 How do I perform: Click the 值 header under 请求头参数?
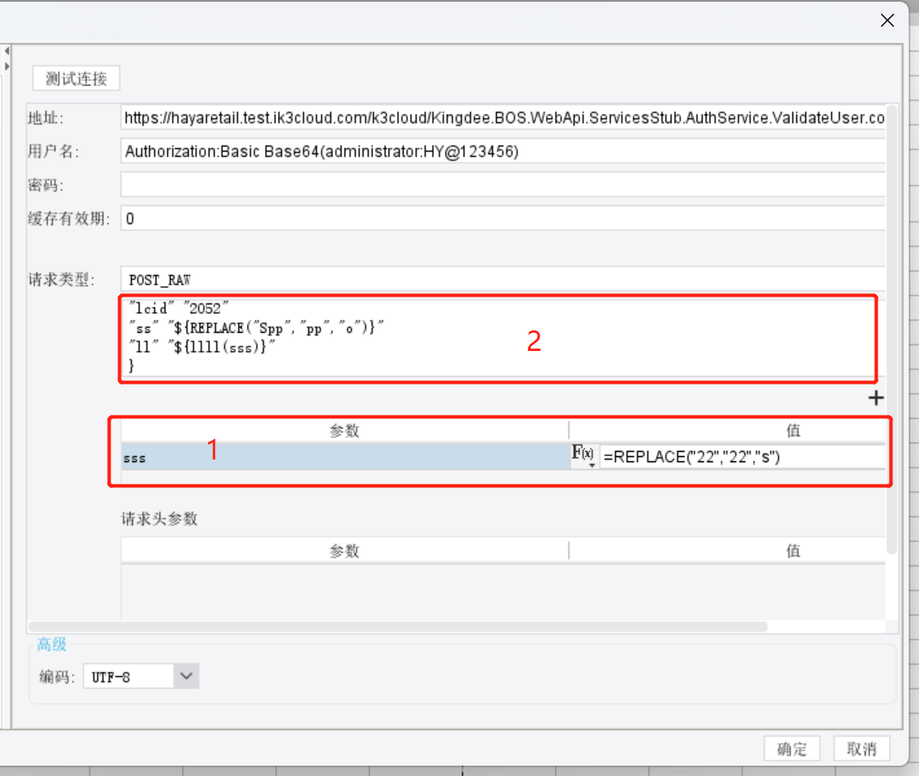pos(793,551)
